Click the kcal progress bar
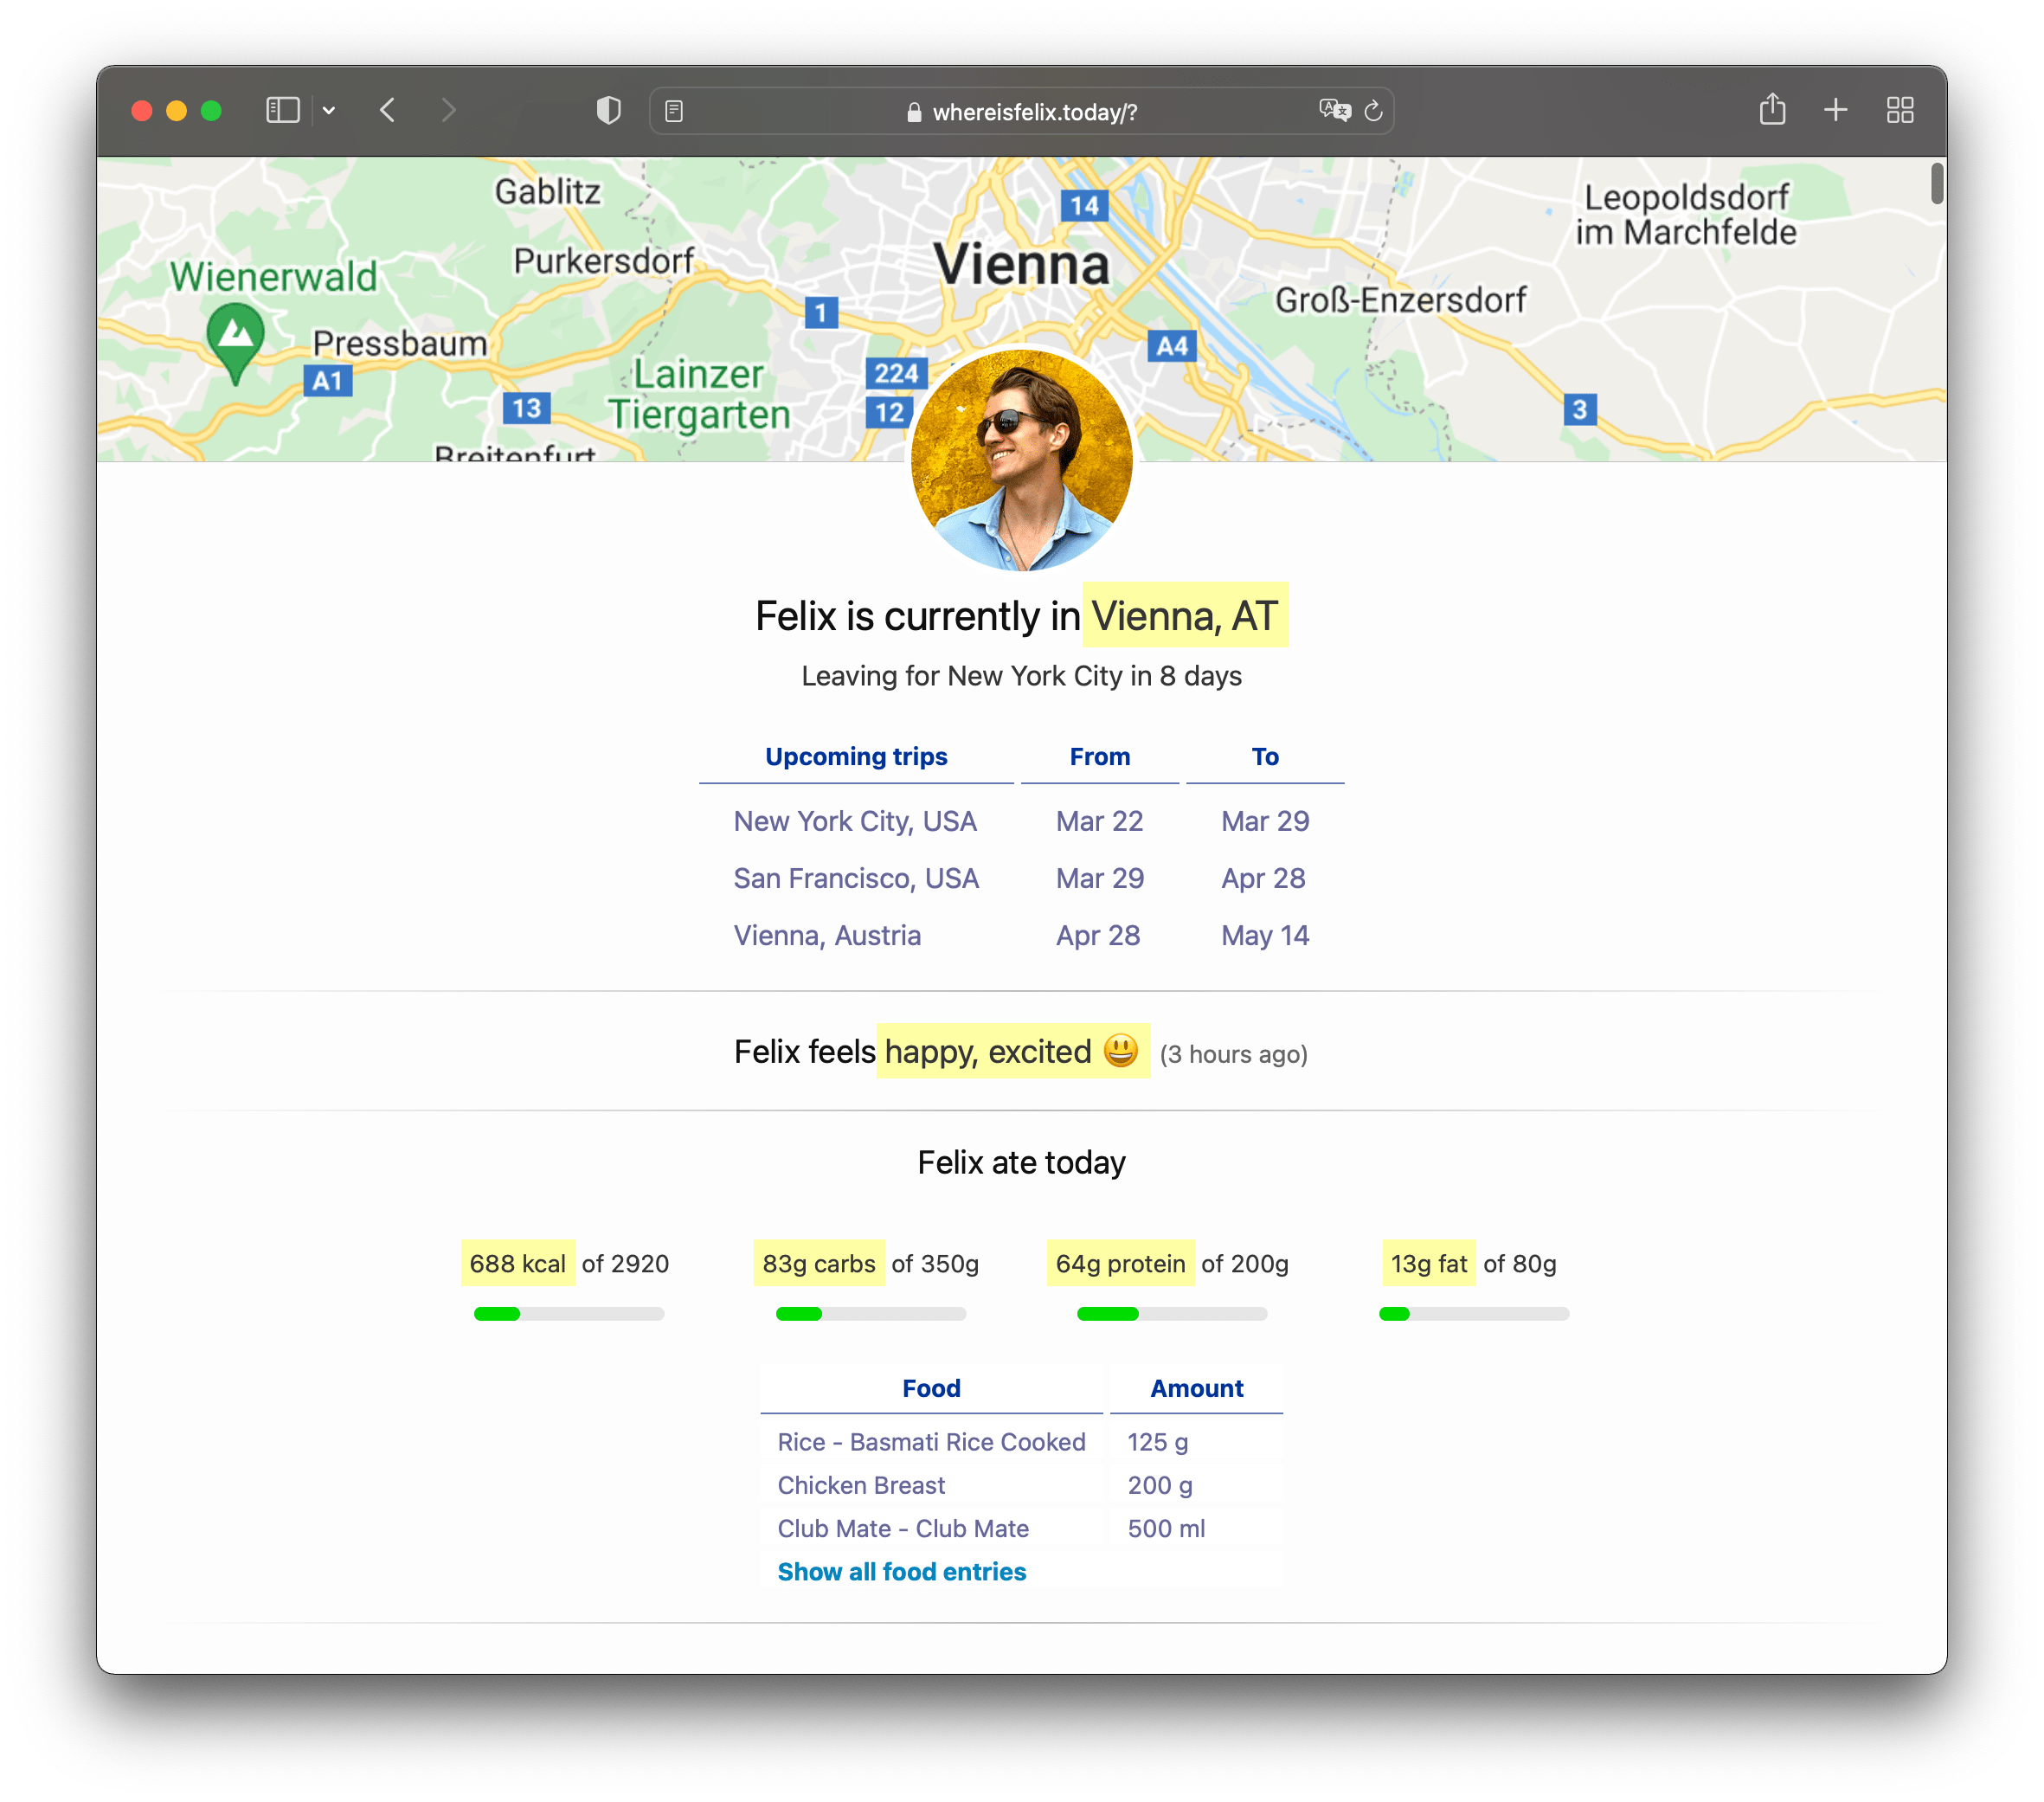 [x=568, y=1314]
